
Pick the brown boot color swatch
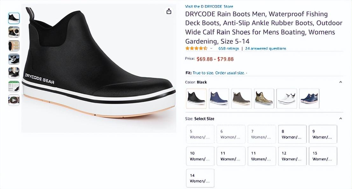pyautogui.click(x=241, y=99)
